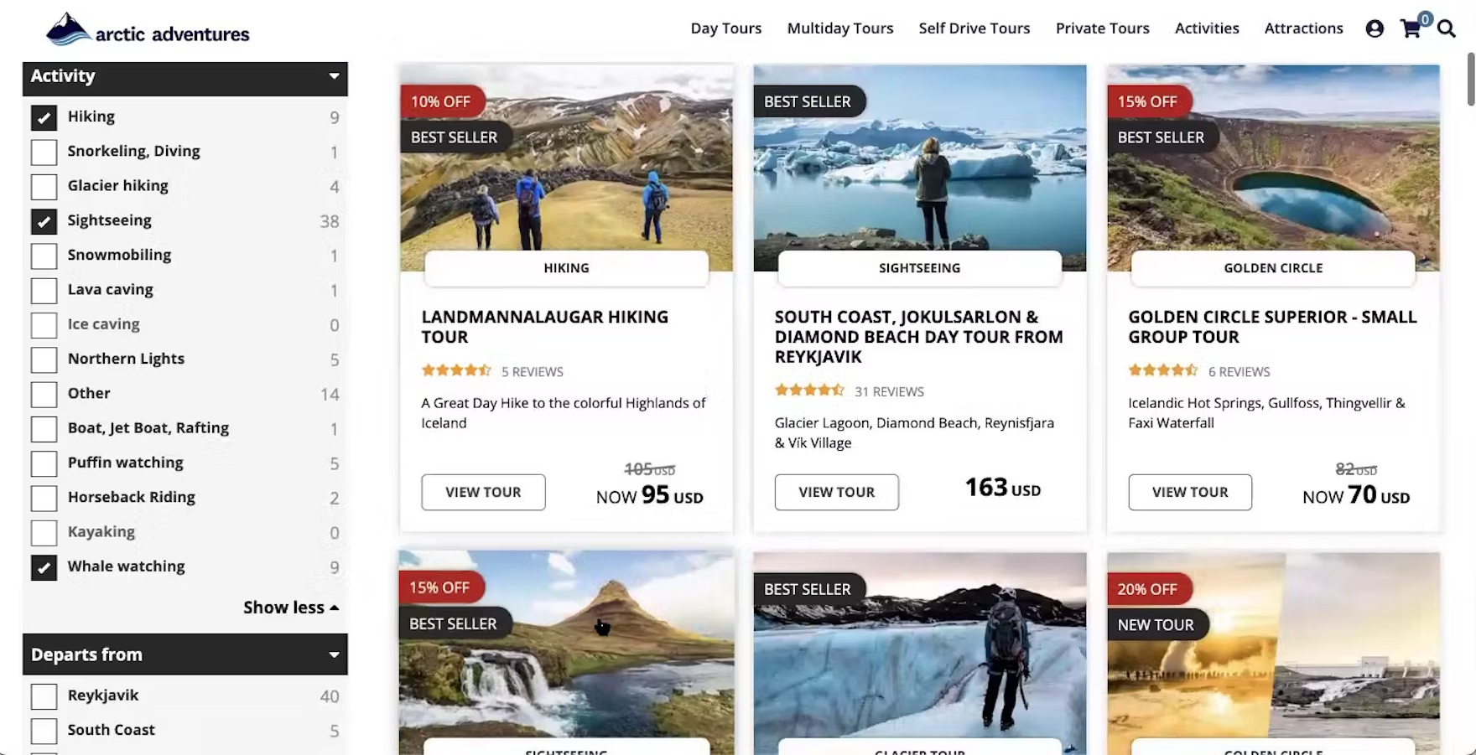Open the Self Drive Tours menu
This screenshot has width=1476, height=755.
[974, 28]
